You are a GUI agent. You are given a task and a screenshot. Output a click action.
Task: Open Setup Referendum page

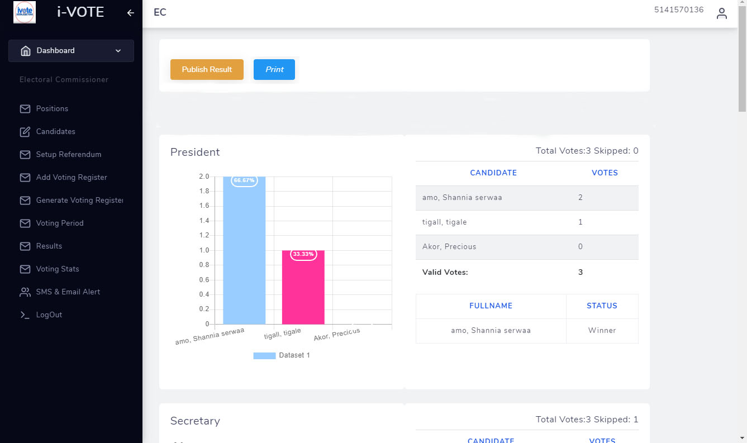tap(69, 155)
